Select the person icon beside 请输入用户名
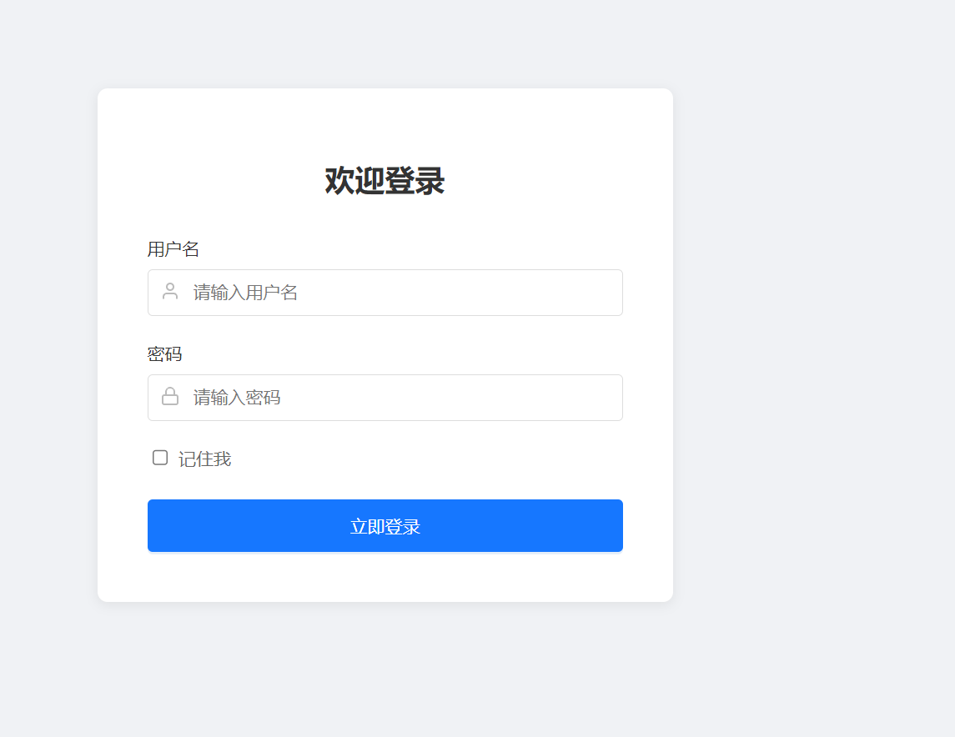 click(170, 292)
